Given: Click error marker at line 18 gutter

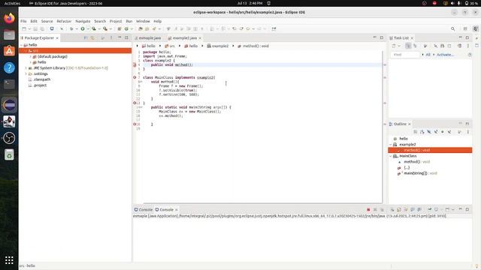Looking at the screenshot, I should pos(135,124).
